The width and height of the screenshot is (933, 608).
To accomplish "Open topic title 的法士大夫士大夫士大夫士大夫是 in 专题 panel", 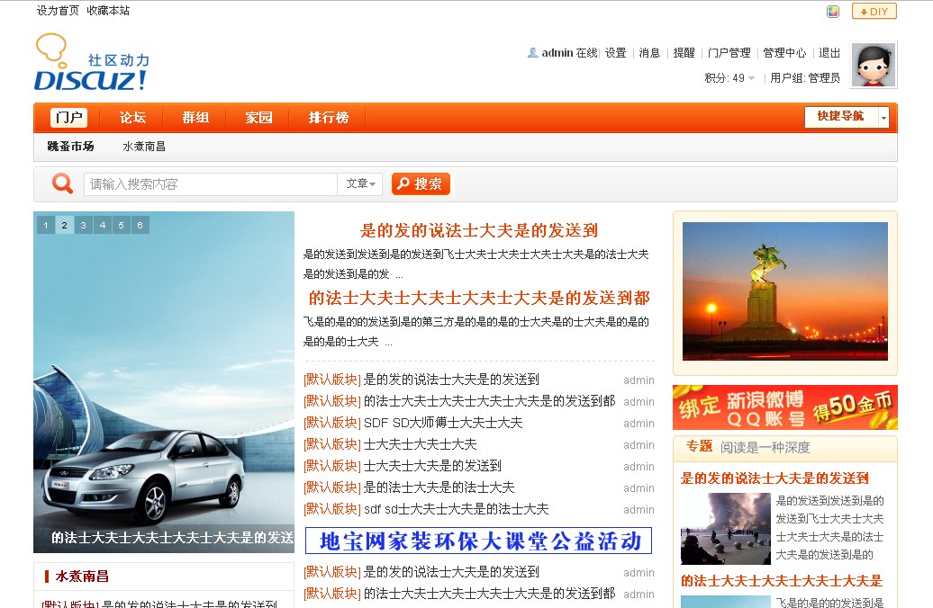I will (782, 581).
